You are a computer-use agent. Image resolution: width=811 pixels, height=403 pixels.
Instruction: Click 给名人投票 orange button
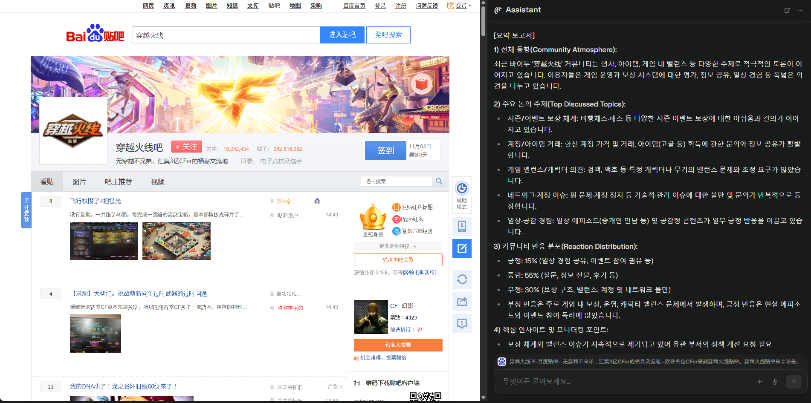click(398, 345)
